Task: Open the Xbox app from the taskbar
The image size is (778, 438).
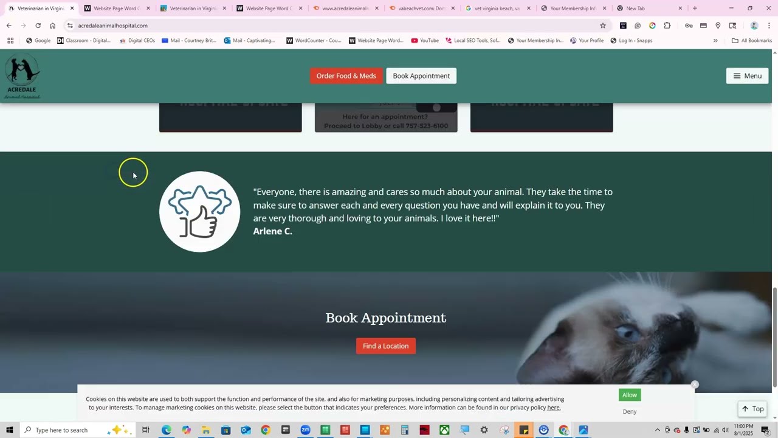Action: click(444, 430)
